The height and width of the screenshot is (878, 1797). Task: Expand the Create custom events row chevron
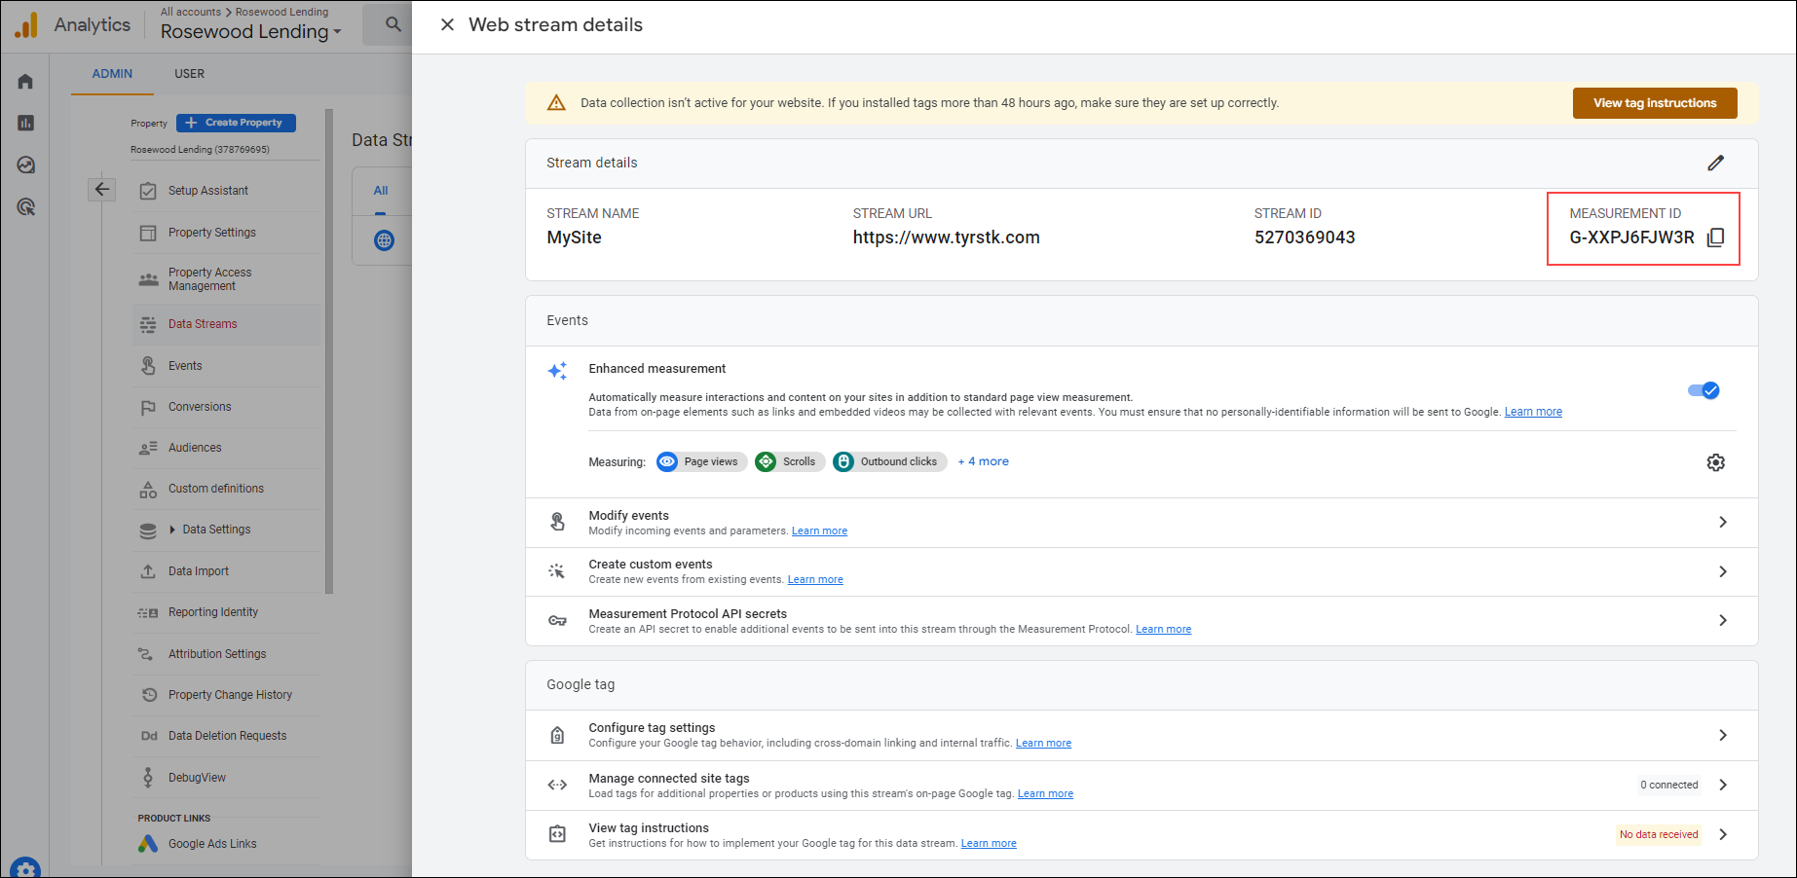point(1723,571)
